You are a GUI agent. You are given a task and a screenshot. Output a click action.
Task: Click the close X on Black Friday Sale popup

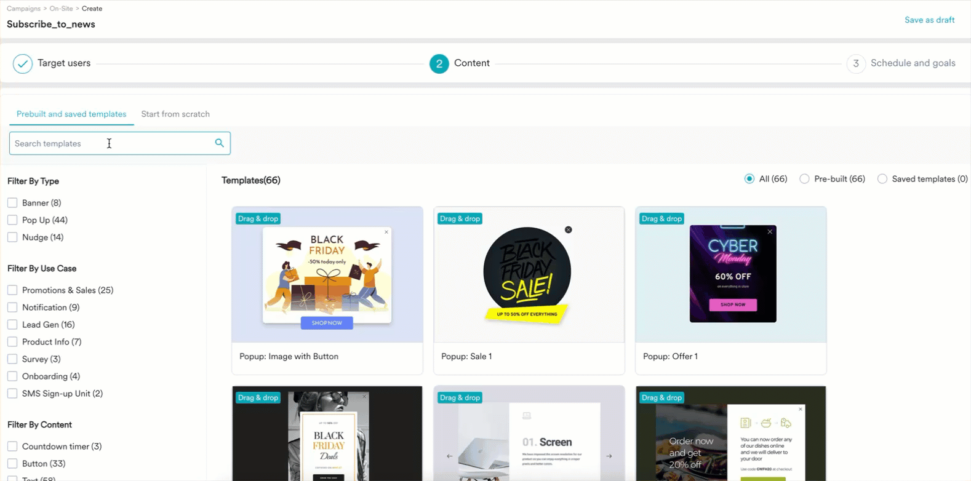coord(569,229)
